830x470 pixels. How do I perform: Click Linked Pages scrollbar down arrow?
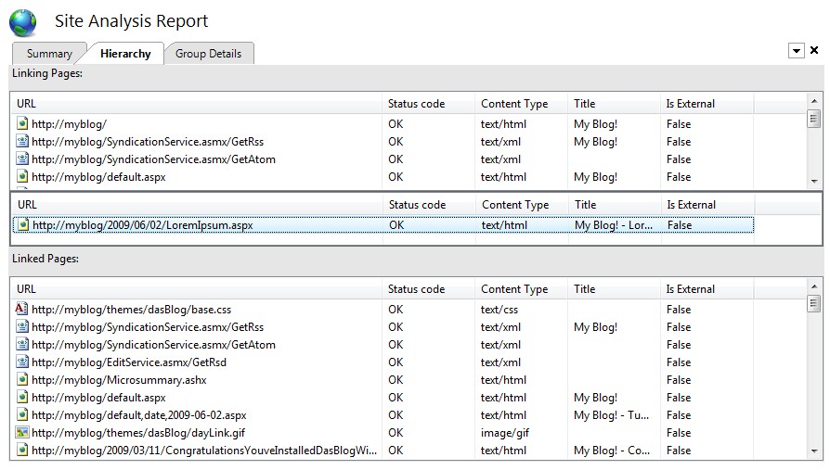click(x=814, y=451)
